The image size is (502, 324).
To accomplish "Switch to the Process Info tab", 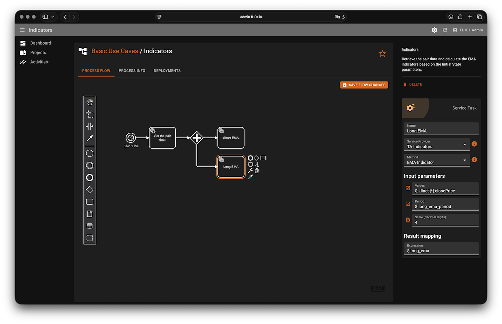I will 132,71.
